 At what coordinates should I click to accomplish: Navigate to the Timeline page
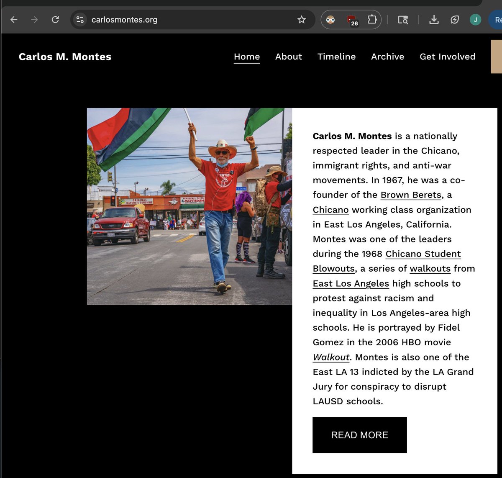[x=336, y=57]
